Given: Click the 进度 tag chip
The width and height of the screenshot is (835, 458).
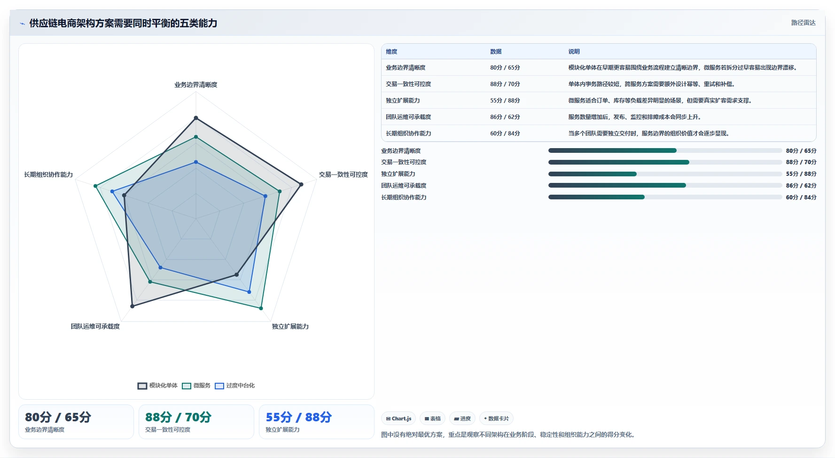Looking at the screenshot, I should (x=462, y=419).
